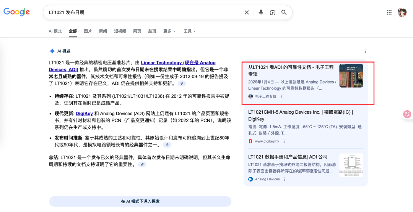Expand the 更多 dropdown
Screen dimensions: 413x212
[x=169, y=31]
